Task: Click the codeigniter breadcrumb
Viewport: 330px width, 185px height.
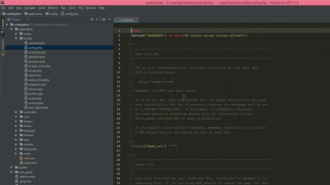Action: tap(12, 14)
